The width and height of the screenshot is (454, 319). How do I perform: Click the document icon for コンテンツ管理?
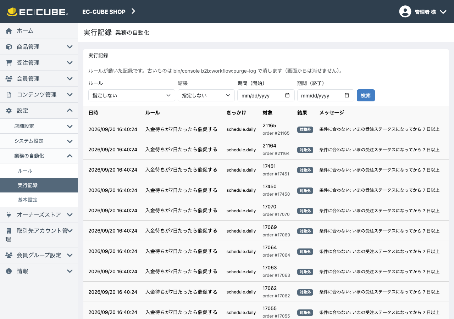point(9,95)
